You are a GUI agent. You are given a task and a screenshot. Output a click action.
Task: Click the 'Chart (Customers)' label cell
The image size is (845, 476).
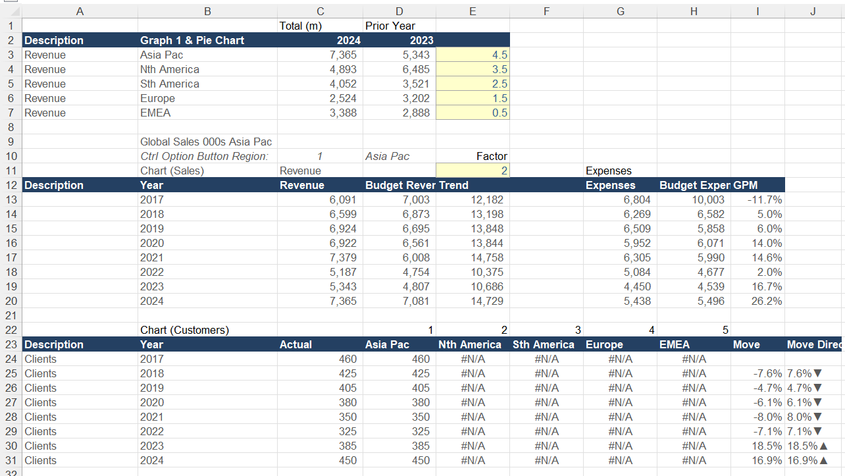click(207, 330)
